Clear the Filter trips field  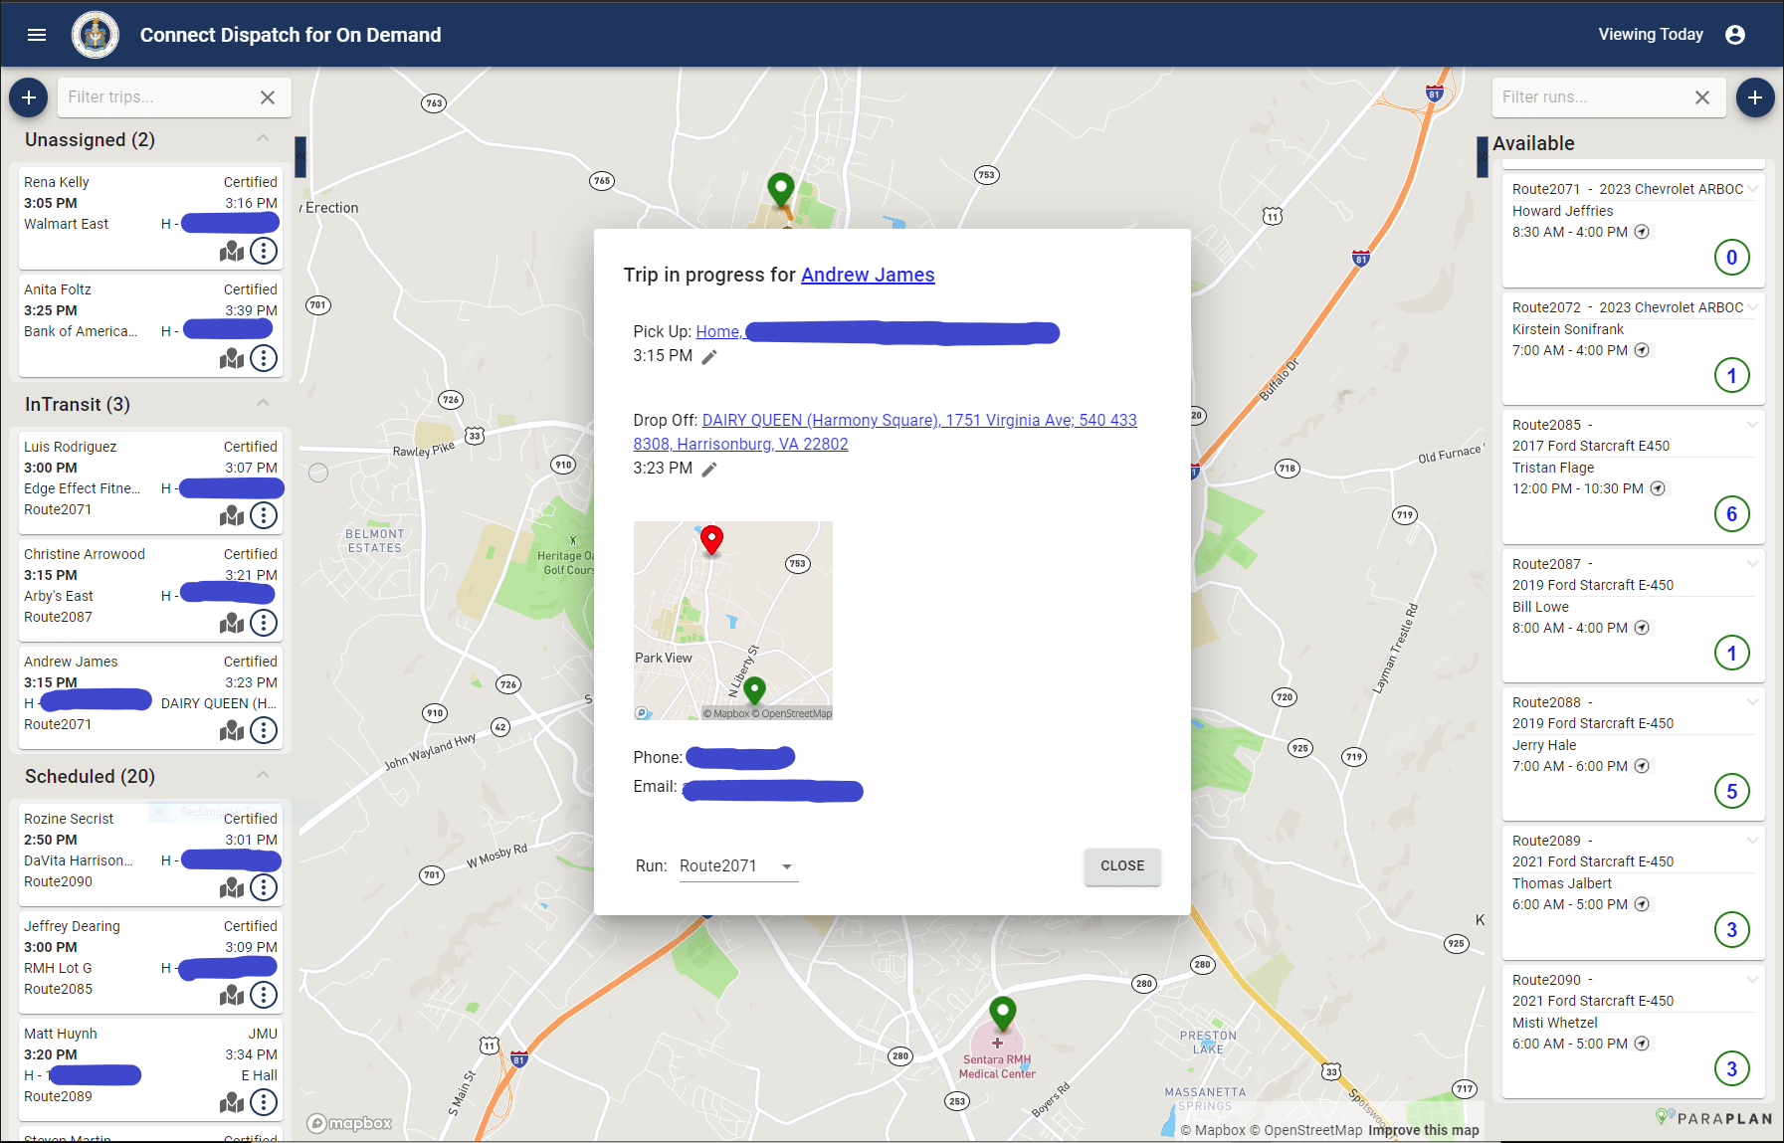[268, 97]
